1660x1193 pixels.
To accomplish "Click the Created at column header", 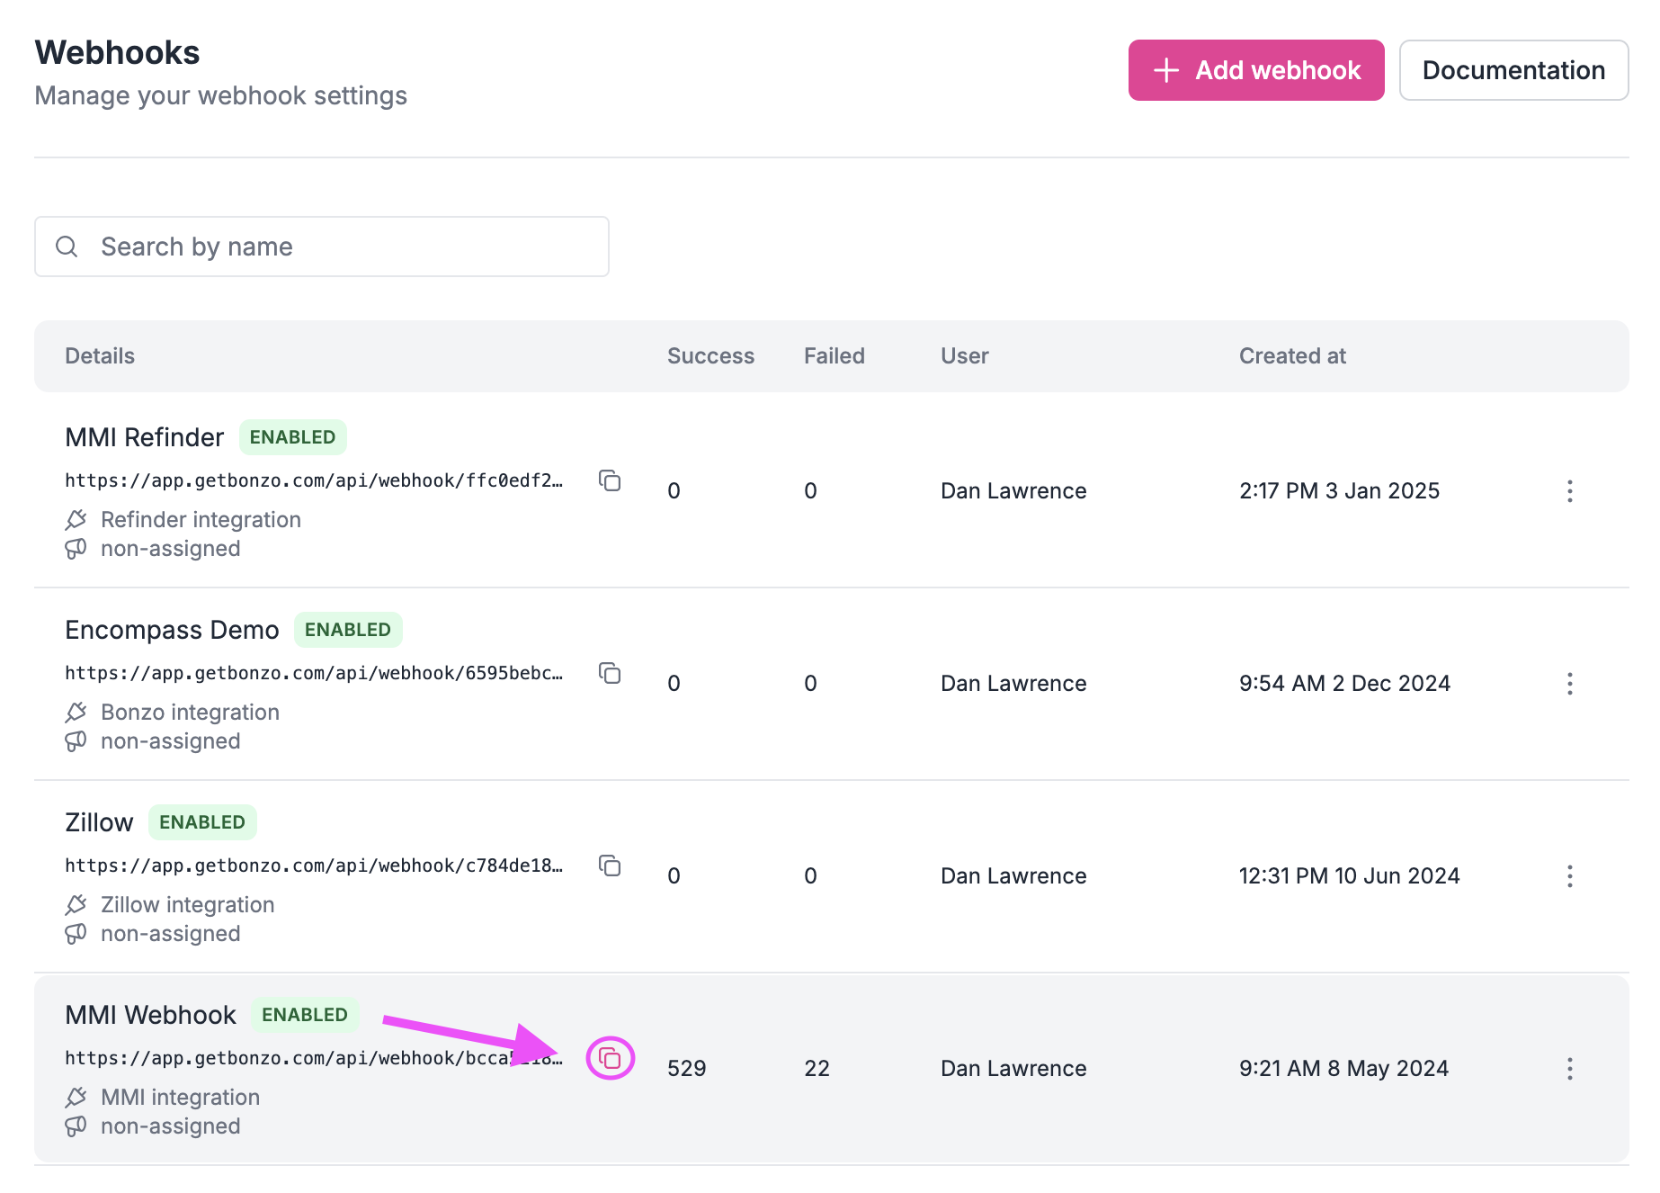I will tap(1292, 355).
